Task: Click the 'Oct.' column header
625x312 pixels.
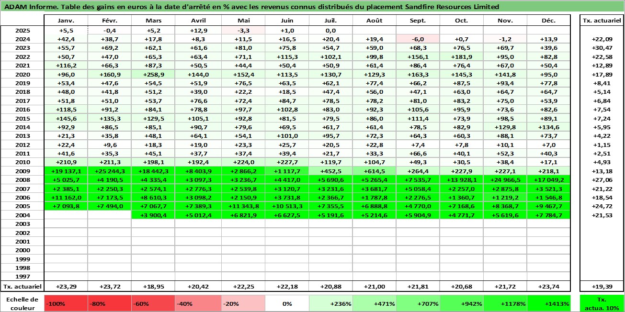Action: (x=462, y=21)
